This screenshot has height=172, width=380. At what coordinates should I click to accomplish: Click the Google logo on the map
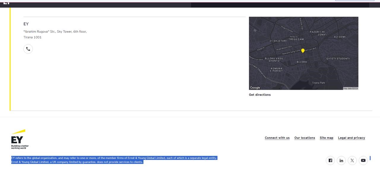pyautogui.click(x=255, y=88)
